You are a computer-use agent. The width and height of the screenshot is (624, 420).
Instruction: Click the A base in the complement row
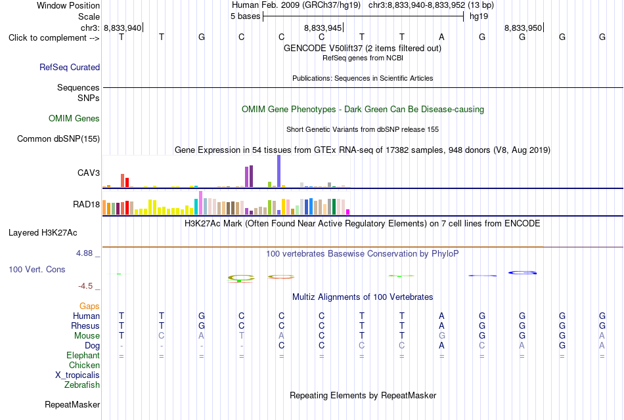point(442,37)
